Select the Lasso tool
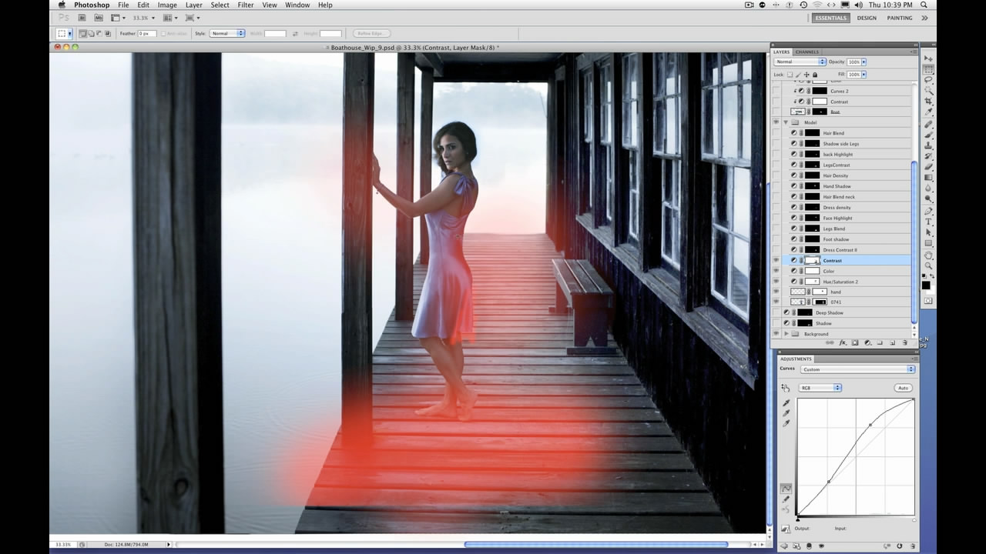Image resolution: width=986 pixels, height=554 pixels. click(x=928, y=80)
